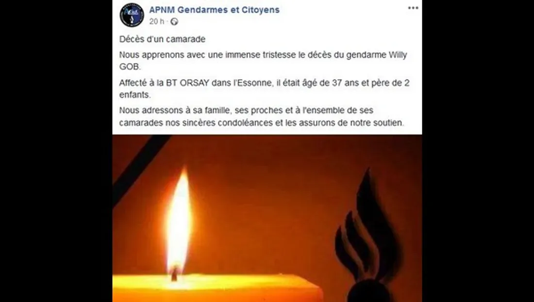Click the candle wick at flame base
The width and height of the screenshot is (534, 302).
point(174,274)
